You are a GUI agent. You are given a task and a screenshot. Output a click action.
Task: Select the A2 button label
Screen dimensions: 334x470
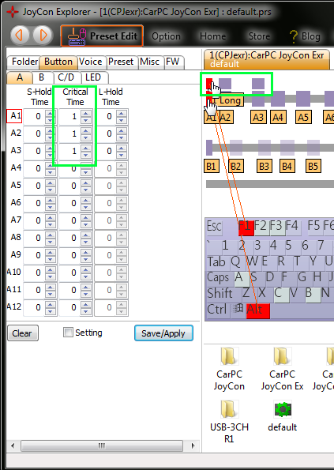point(226,117)
